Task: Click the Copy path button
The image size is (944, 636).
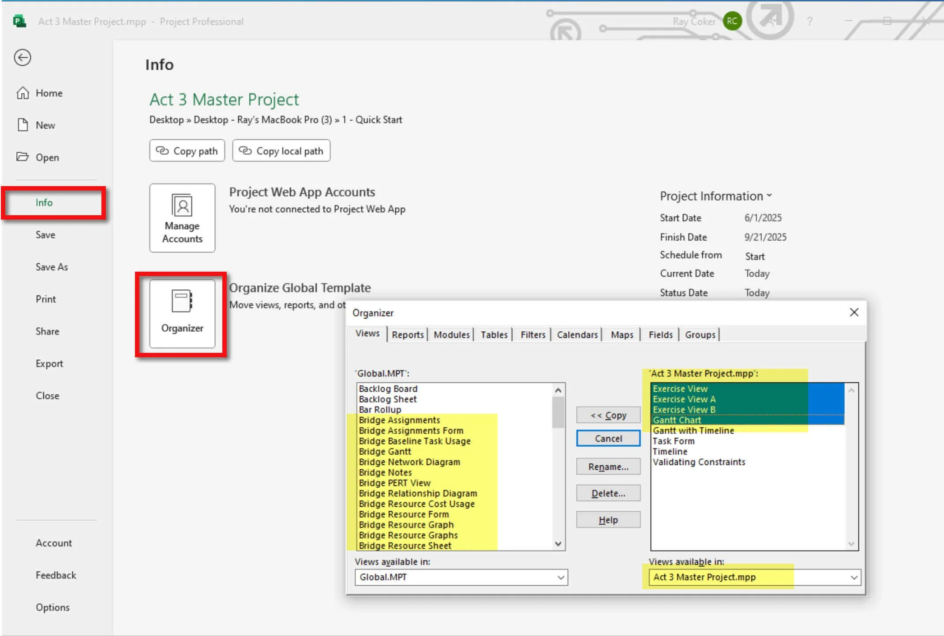Action: point(187,151)
